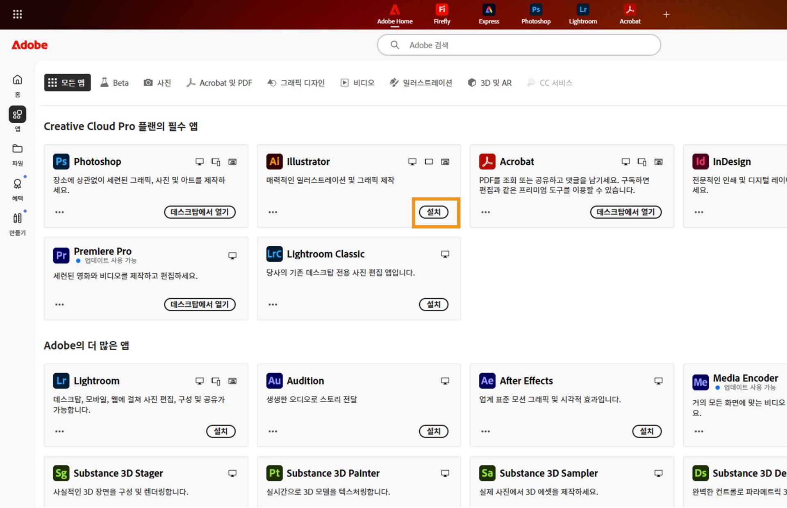Select the 비디오 category tab

click(x=357, y=83)
